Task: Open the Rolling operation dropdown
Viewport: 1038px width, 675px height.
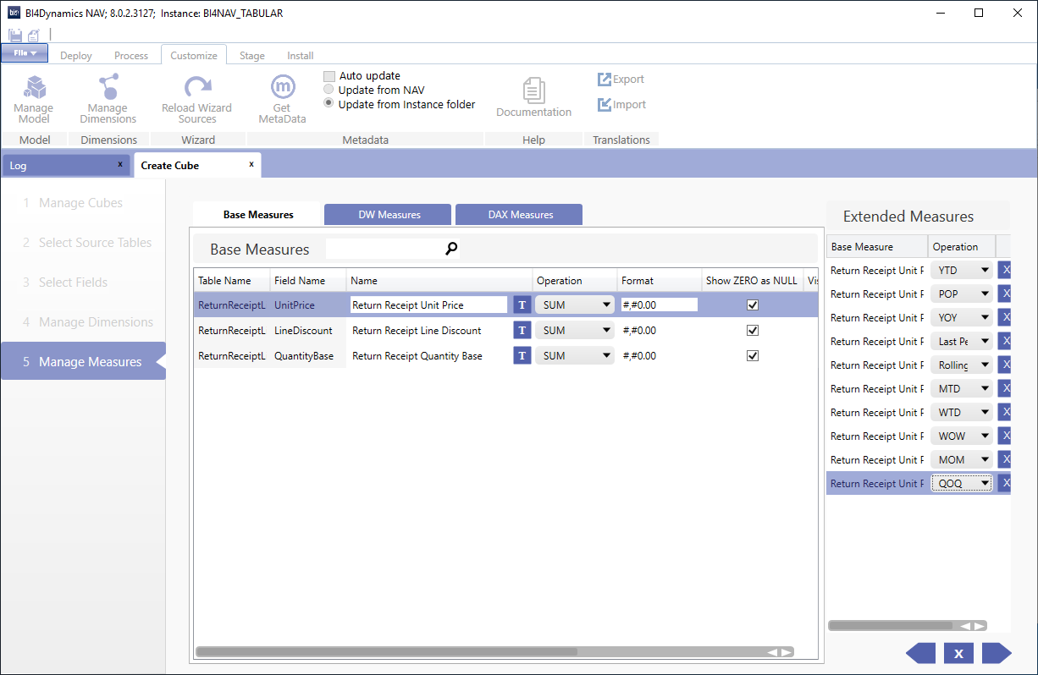Action: 962,365
